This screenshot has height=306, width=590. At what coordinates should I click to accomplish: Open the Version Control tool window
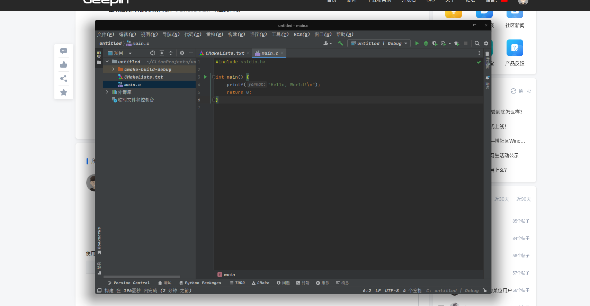pos(129,283)
